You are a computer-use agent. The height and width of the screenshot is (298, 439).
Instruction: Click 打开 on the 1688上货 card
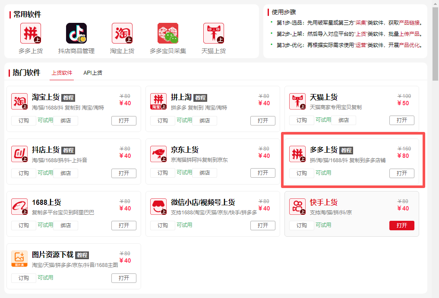(x=124, y=225)
